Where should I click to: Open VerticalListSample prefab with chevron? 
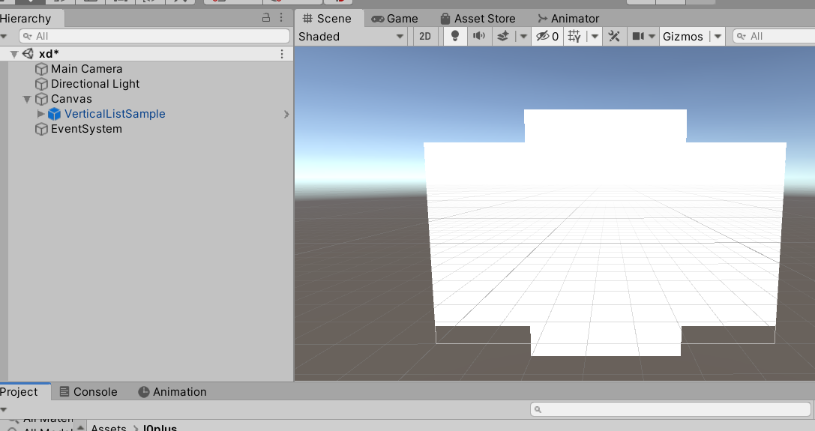coord(286,115)
